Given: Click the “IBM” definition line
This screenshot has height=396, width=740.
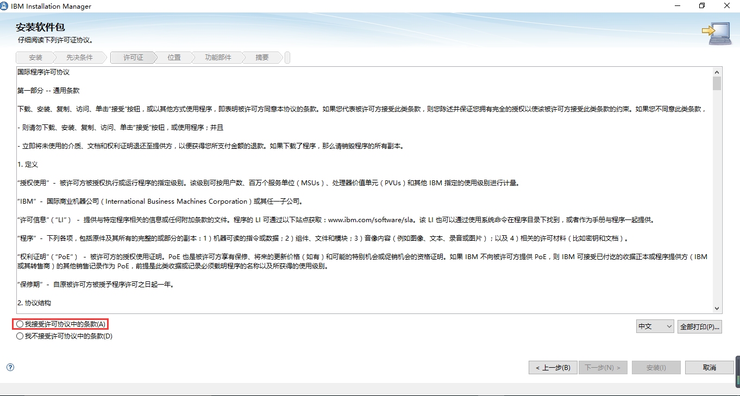Looking at the screenshot, I should [160, 201].
